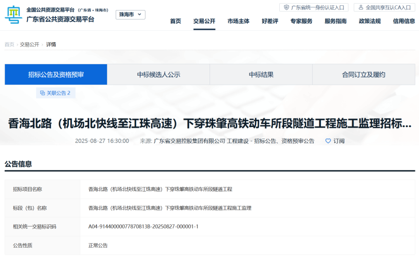This screenshot has height=257, width=419.
Task: Navigate to 专家服务 menu item
Action: [x=301, y=21]
